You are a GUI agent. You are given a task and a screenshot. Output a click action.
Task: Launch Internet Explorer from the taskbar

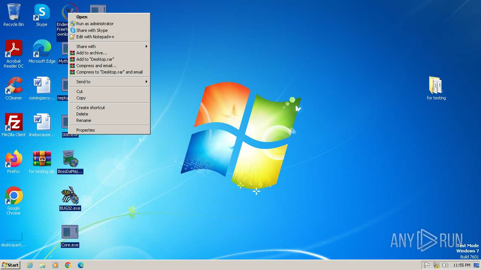(30, 265)
